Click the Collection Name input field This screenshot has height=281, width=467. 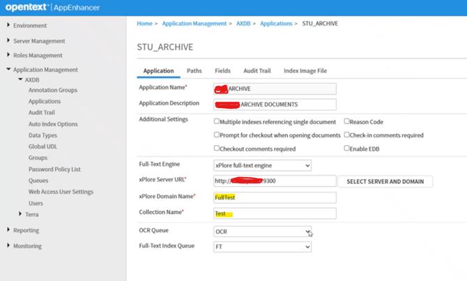(x=275, y=213)
